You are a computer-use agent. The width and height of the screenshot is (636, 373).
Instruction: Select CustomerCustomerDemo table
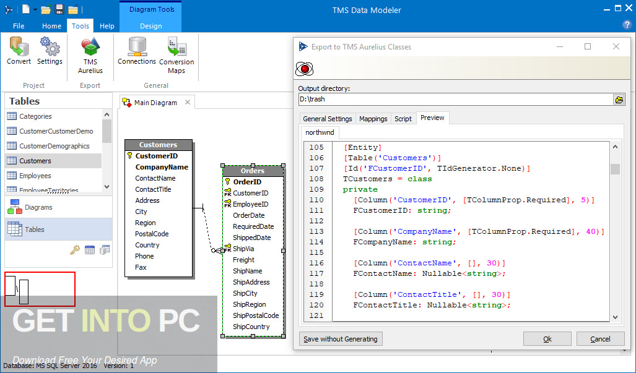(x=53, y=131)
